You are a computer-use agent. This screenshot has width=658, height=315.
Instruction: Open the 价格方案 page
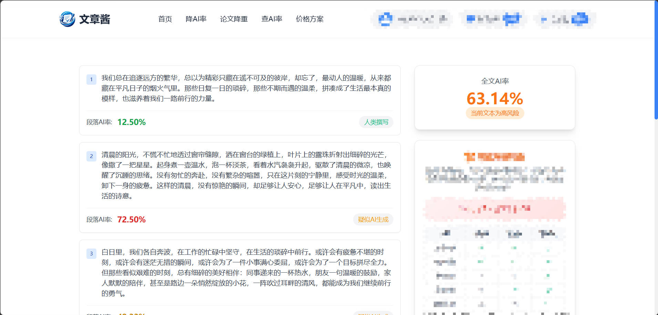point(310,19)
